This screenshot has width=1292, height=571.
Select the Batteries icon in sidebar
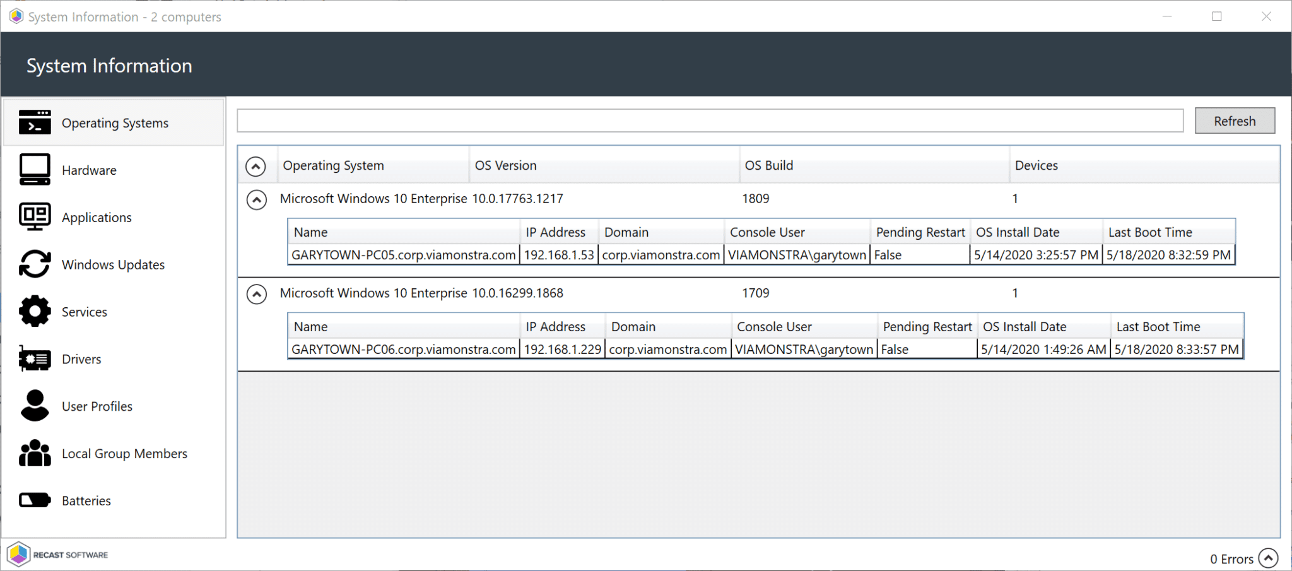pyautogui.click(x=35, y=500)
